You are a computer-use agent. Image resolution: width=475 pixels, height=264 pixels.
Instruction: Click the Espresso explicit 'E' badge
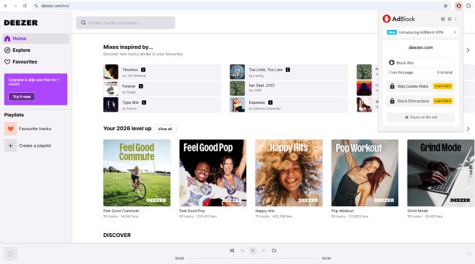tap(270, 102)
